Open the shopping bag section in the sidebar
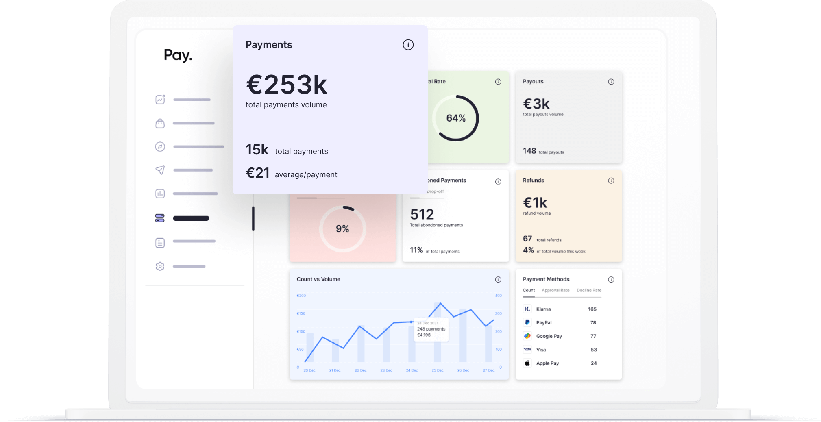 (x=160, y=123)
